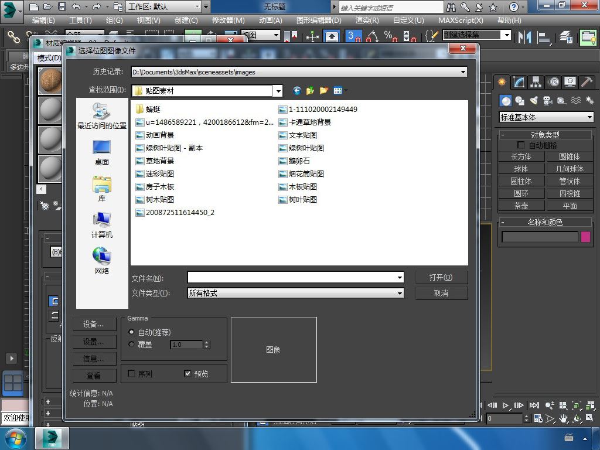Toggle the 3D Snaps button
This screenshot has height=450, width=600.
coord(353,37)
